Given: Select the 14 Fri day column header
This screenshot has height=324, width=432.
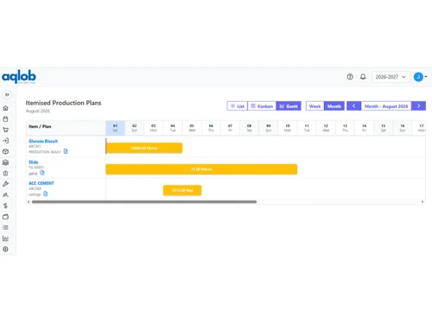Looking at the screenshot, I should pos(364,128).
